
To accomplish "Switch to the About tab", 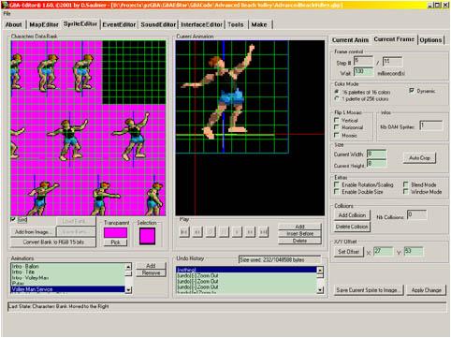I will point(14,24).
